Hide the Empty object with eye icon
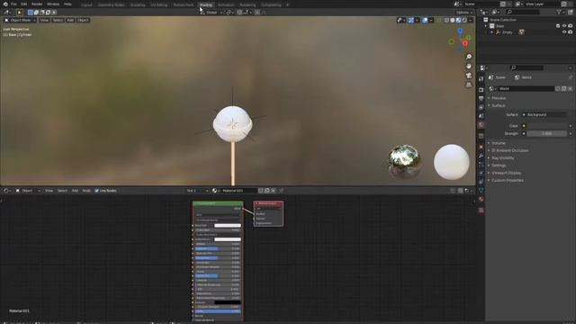This screenshot has height=324, width=576. 564,32
